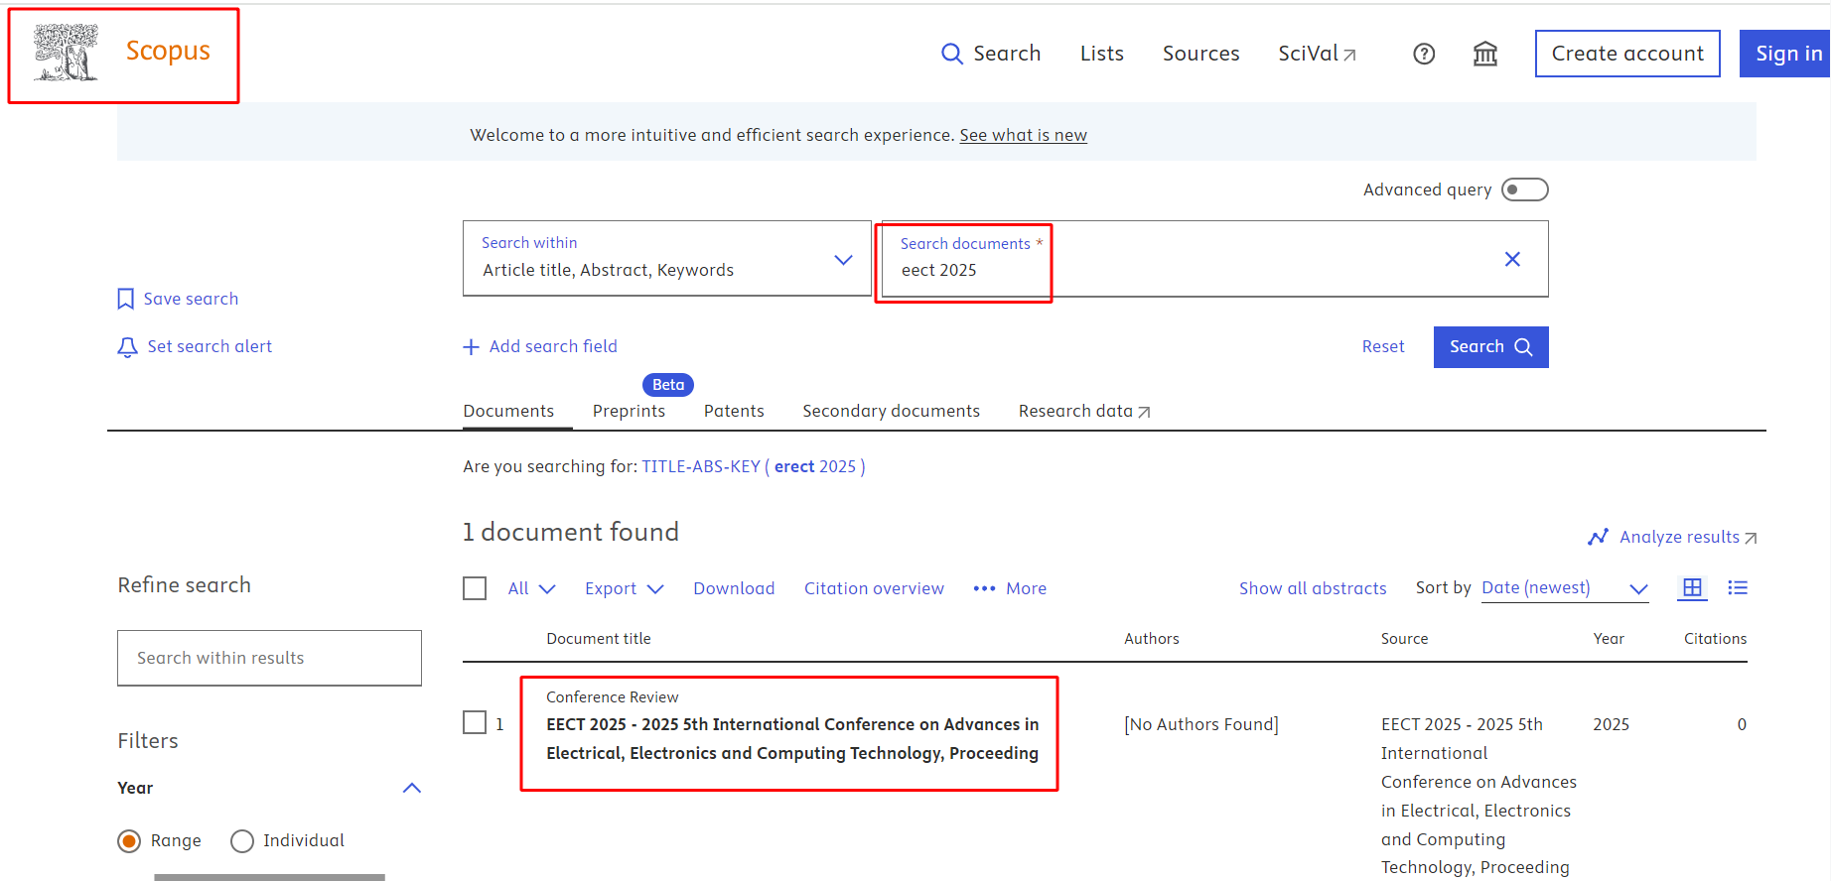1831x881 pixels.
Task: Click the Scopus logo
Action: point(122,52)
